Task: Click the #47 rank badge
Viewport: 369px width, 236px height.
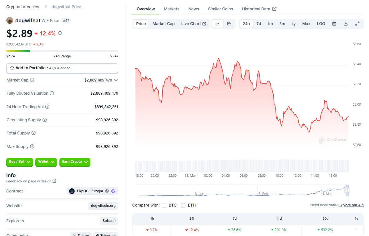Action: pyautogui.click(x=66, y=20)
